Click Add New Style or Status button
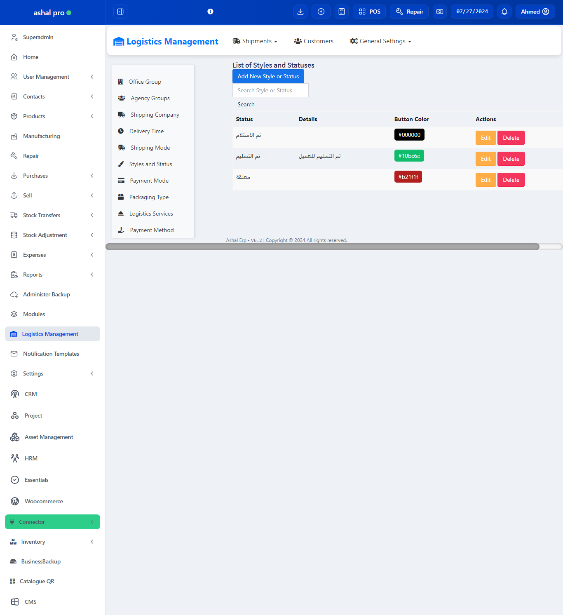 (268, 76)
